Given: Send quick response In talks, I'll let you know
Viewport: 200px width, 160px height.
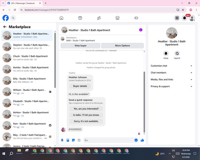Looking at the screenshot, I should [86, 115].
